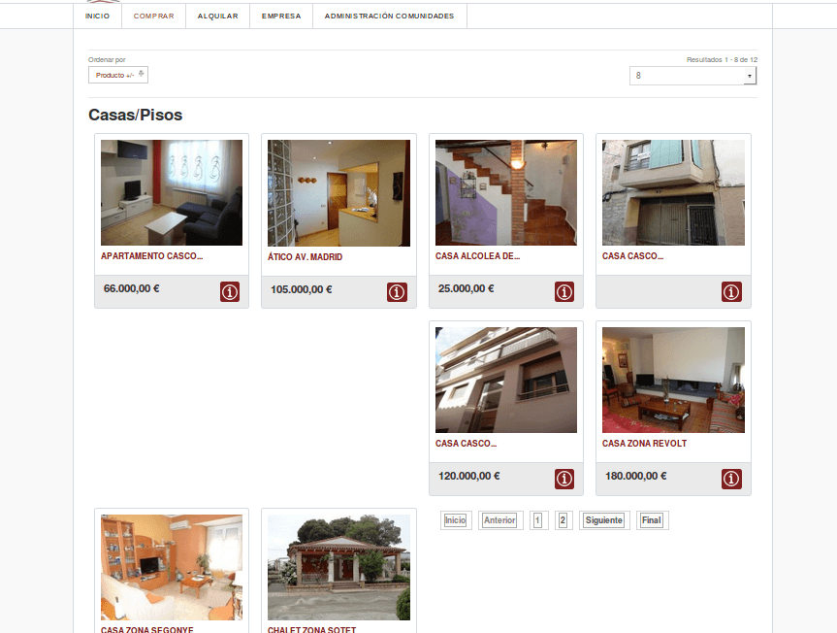Open the old facade photo with blue shutters
The height and width of the screenshot is (633, 837).
click(x=673, y=193)
